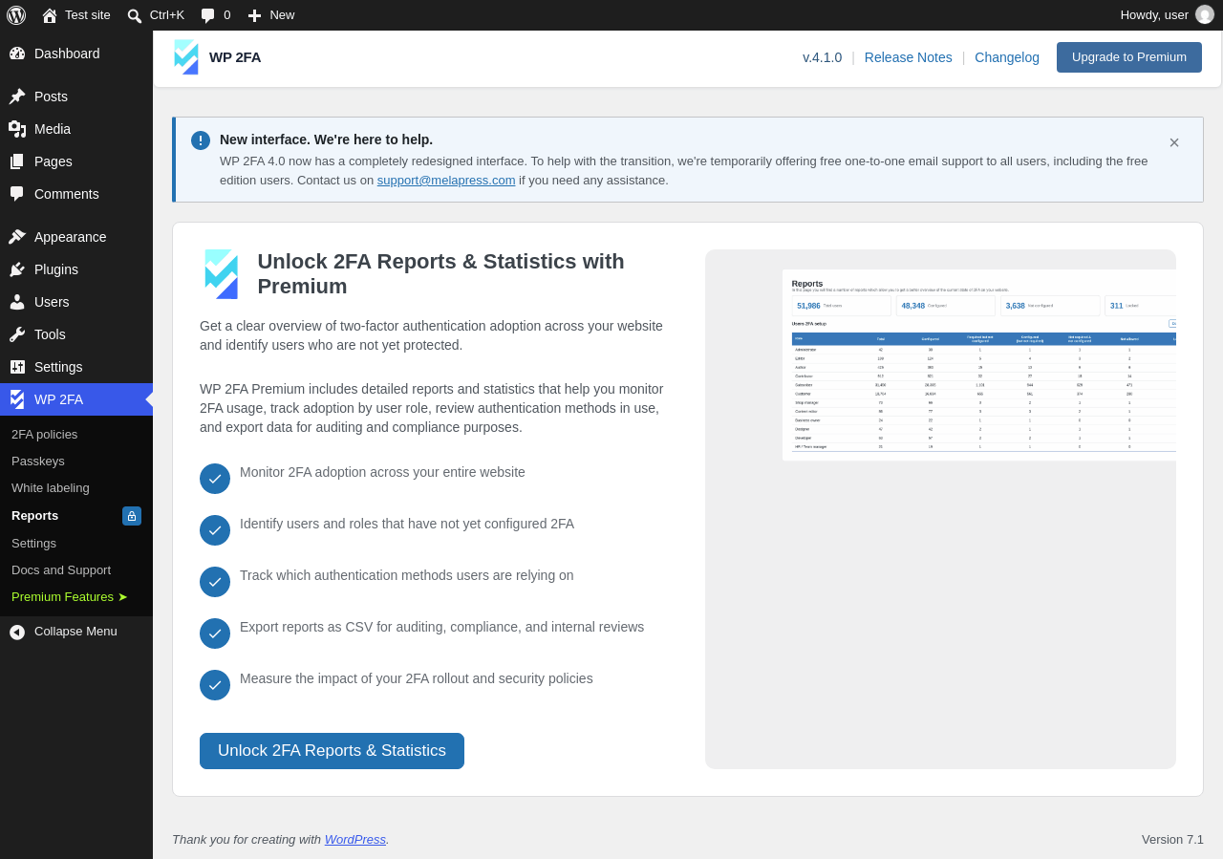This screenshot has height=859, width=1223.
Task: Click Test site name in admin bar
Action: [88, 15]
